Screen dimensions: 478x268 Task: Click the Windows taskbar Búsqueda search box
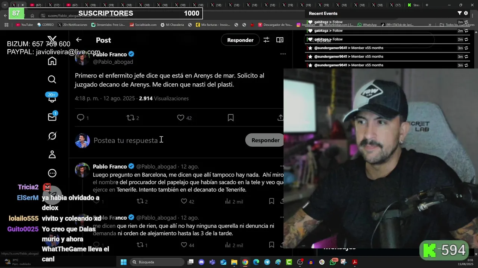(156, 262)
